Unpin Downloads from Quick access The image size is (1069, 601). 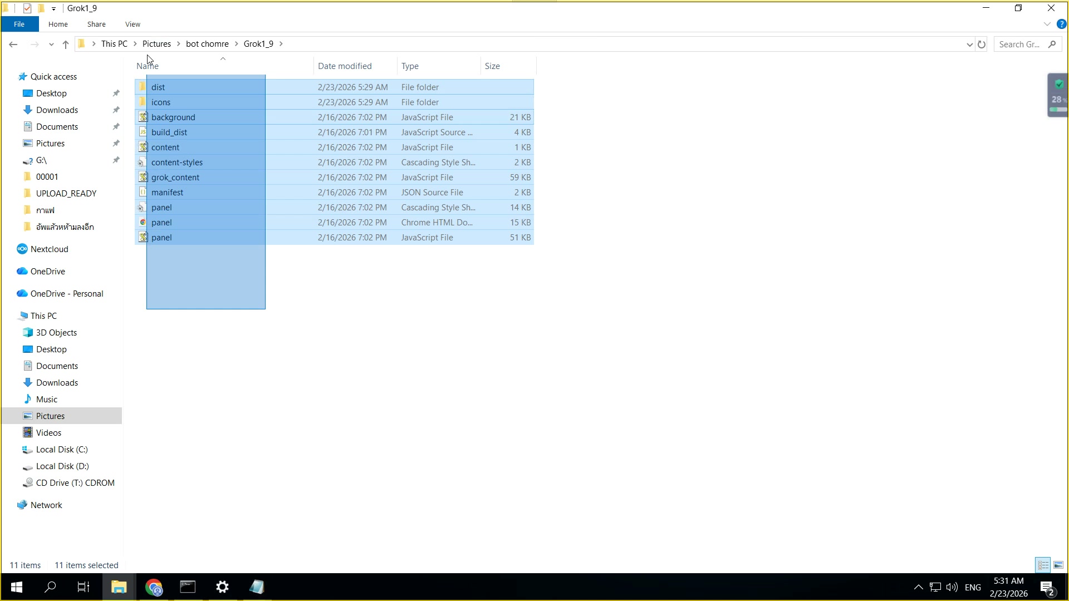click(116, 110)
